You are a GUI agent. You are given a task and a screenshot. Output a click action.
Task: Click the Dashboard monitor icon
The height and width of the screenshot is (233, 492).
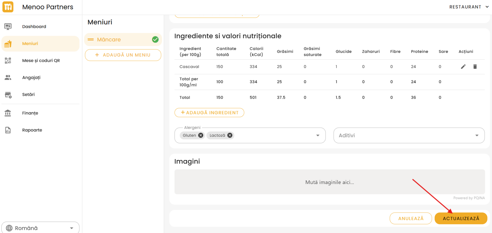pos(8,27)
